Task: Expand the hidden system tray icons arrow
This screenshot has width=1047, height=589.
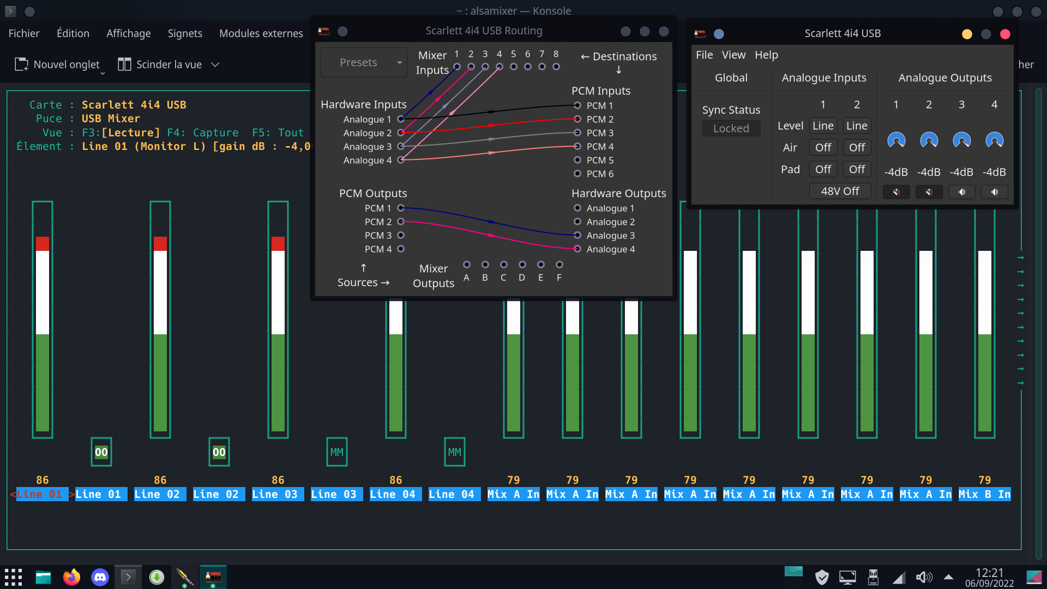Action: pos(949,577)
